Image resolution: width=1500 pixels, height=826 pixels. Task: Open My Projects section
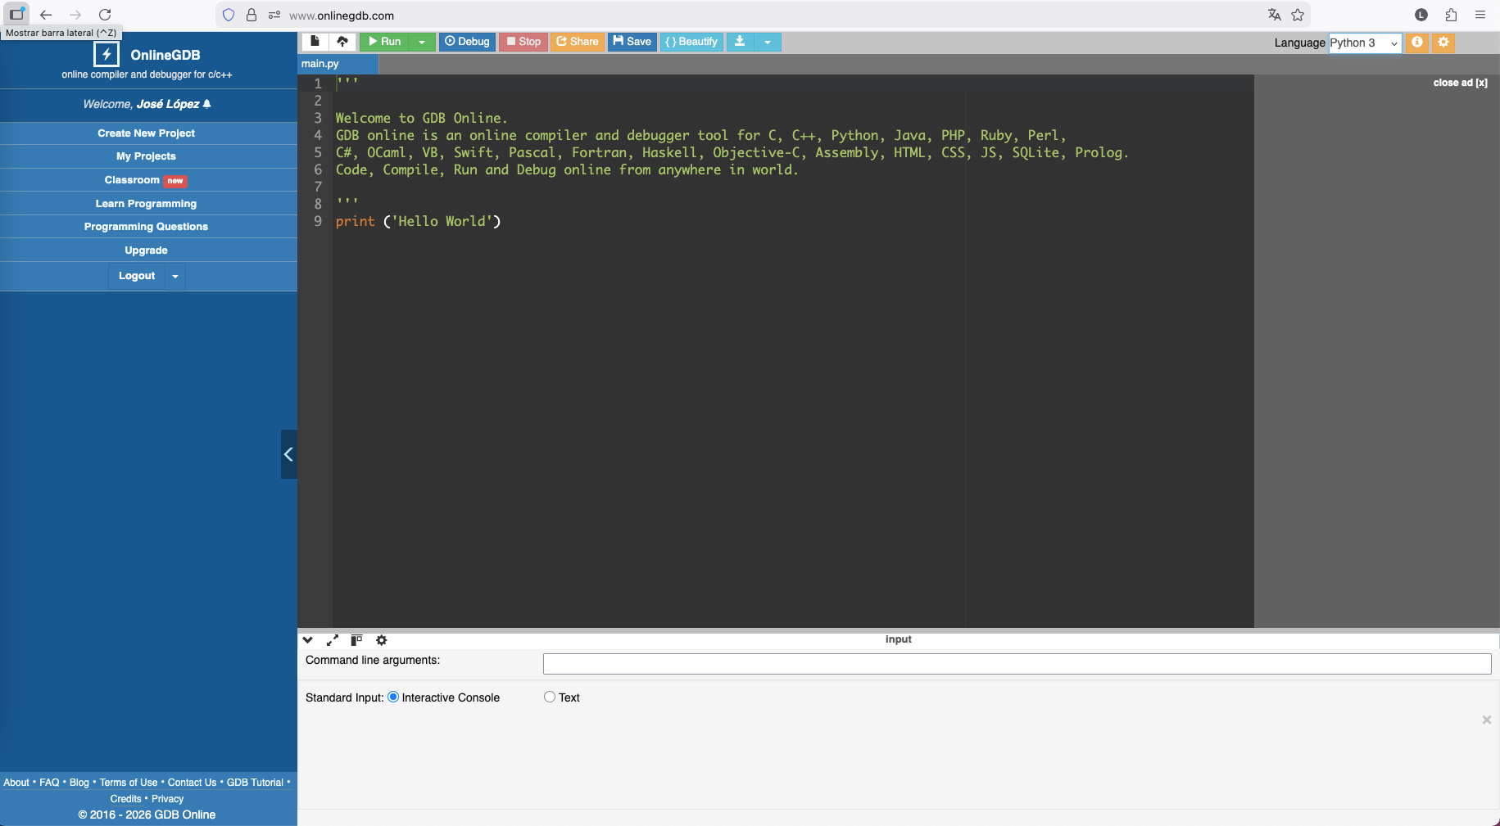146,156
